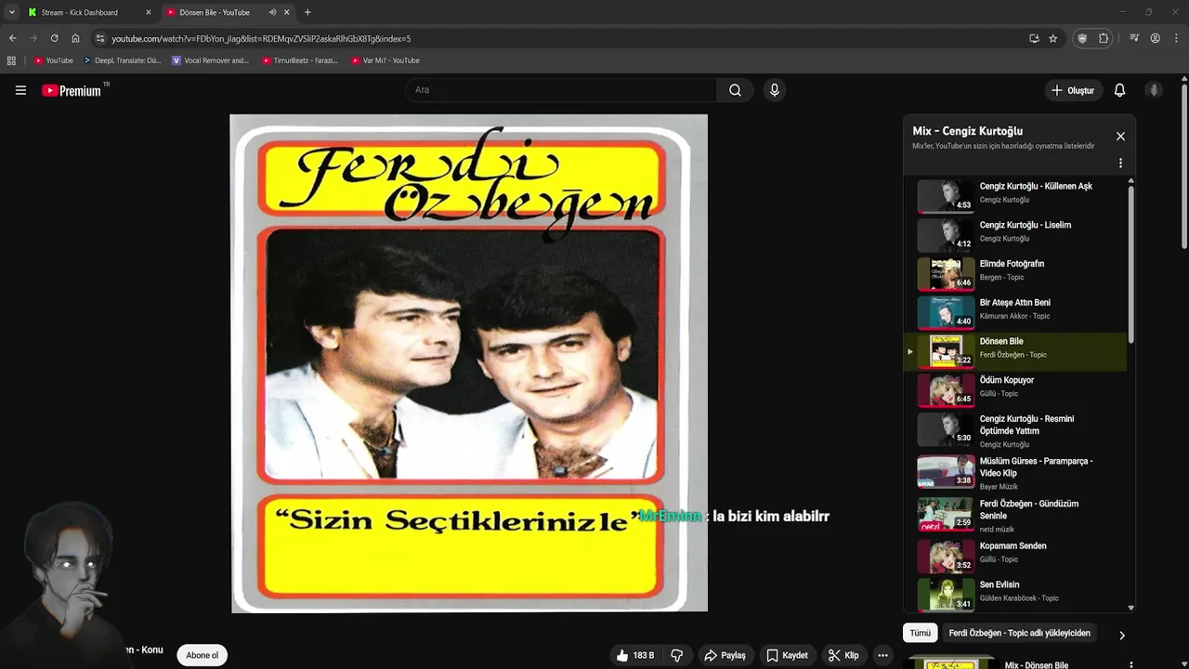Open Vocal Remover bookmark
The width and height of the screenshot is (1189, 669).
[x=211, y=60]
